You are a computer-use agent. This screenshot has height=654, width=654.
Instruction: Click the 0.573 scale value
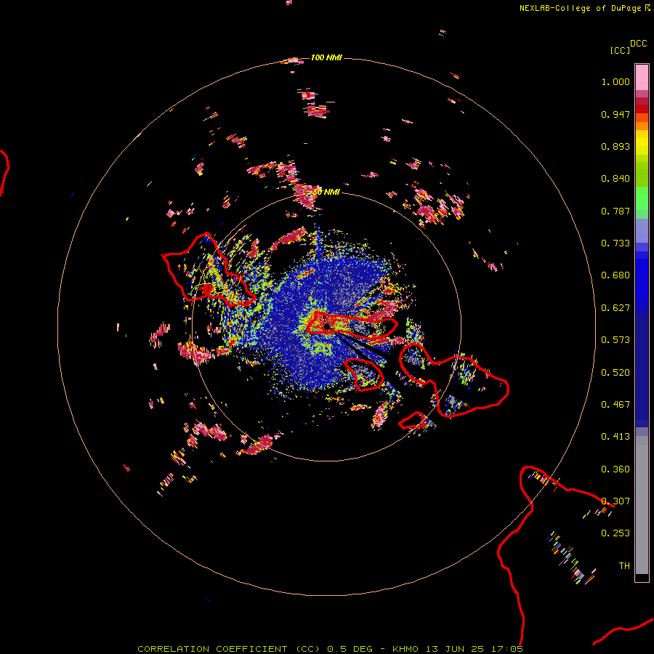pyautogui.click(x=615, y=340)
